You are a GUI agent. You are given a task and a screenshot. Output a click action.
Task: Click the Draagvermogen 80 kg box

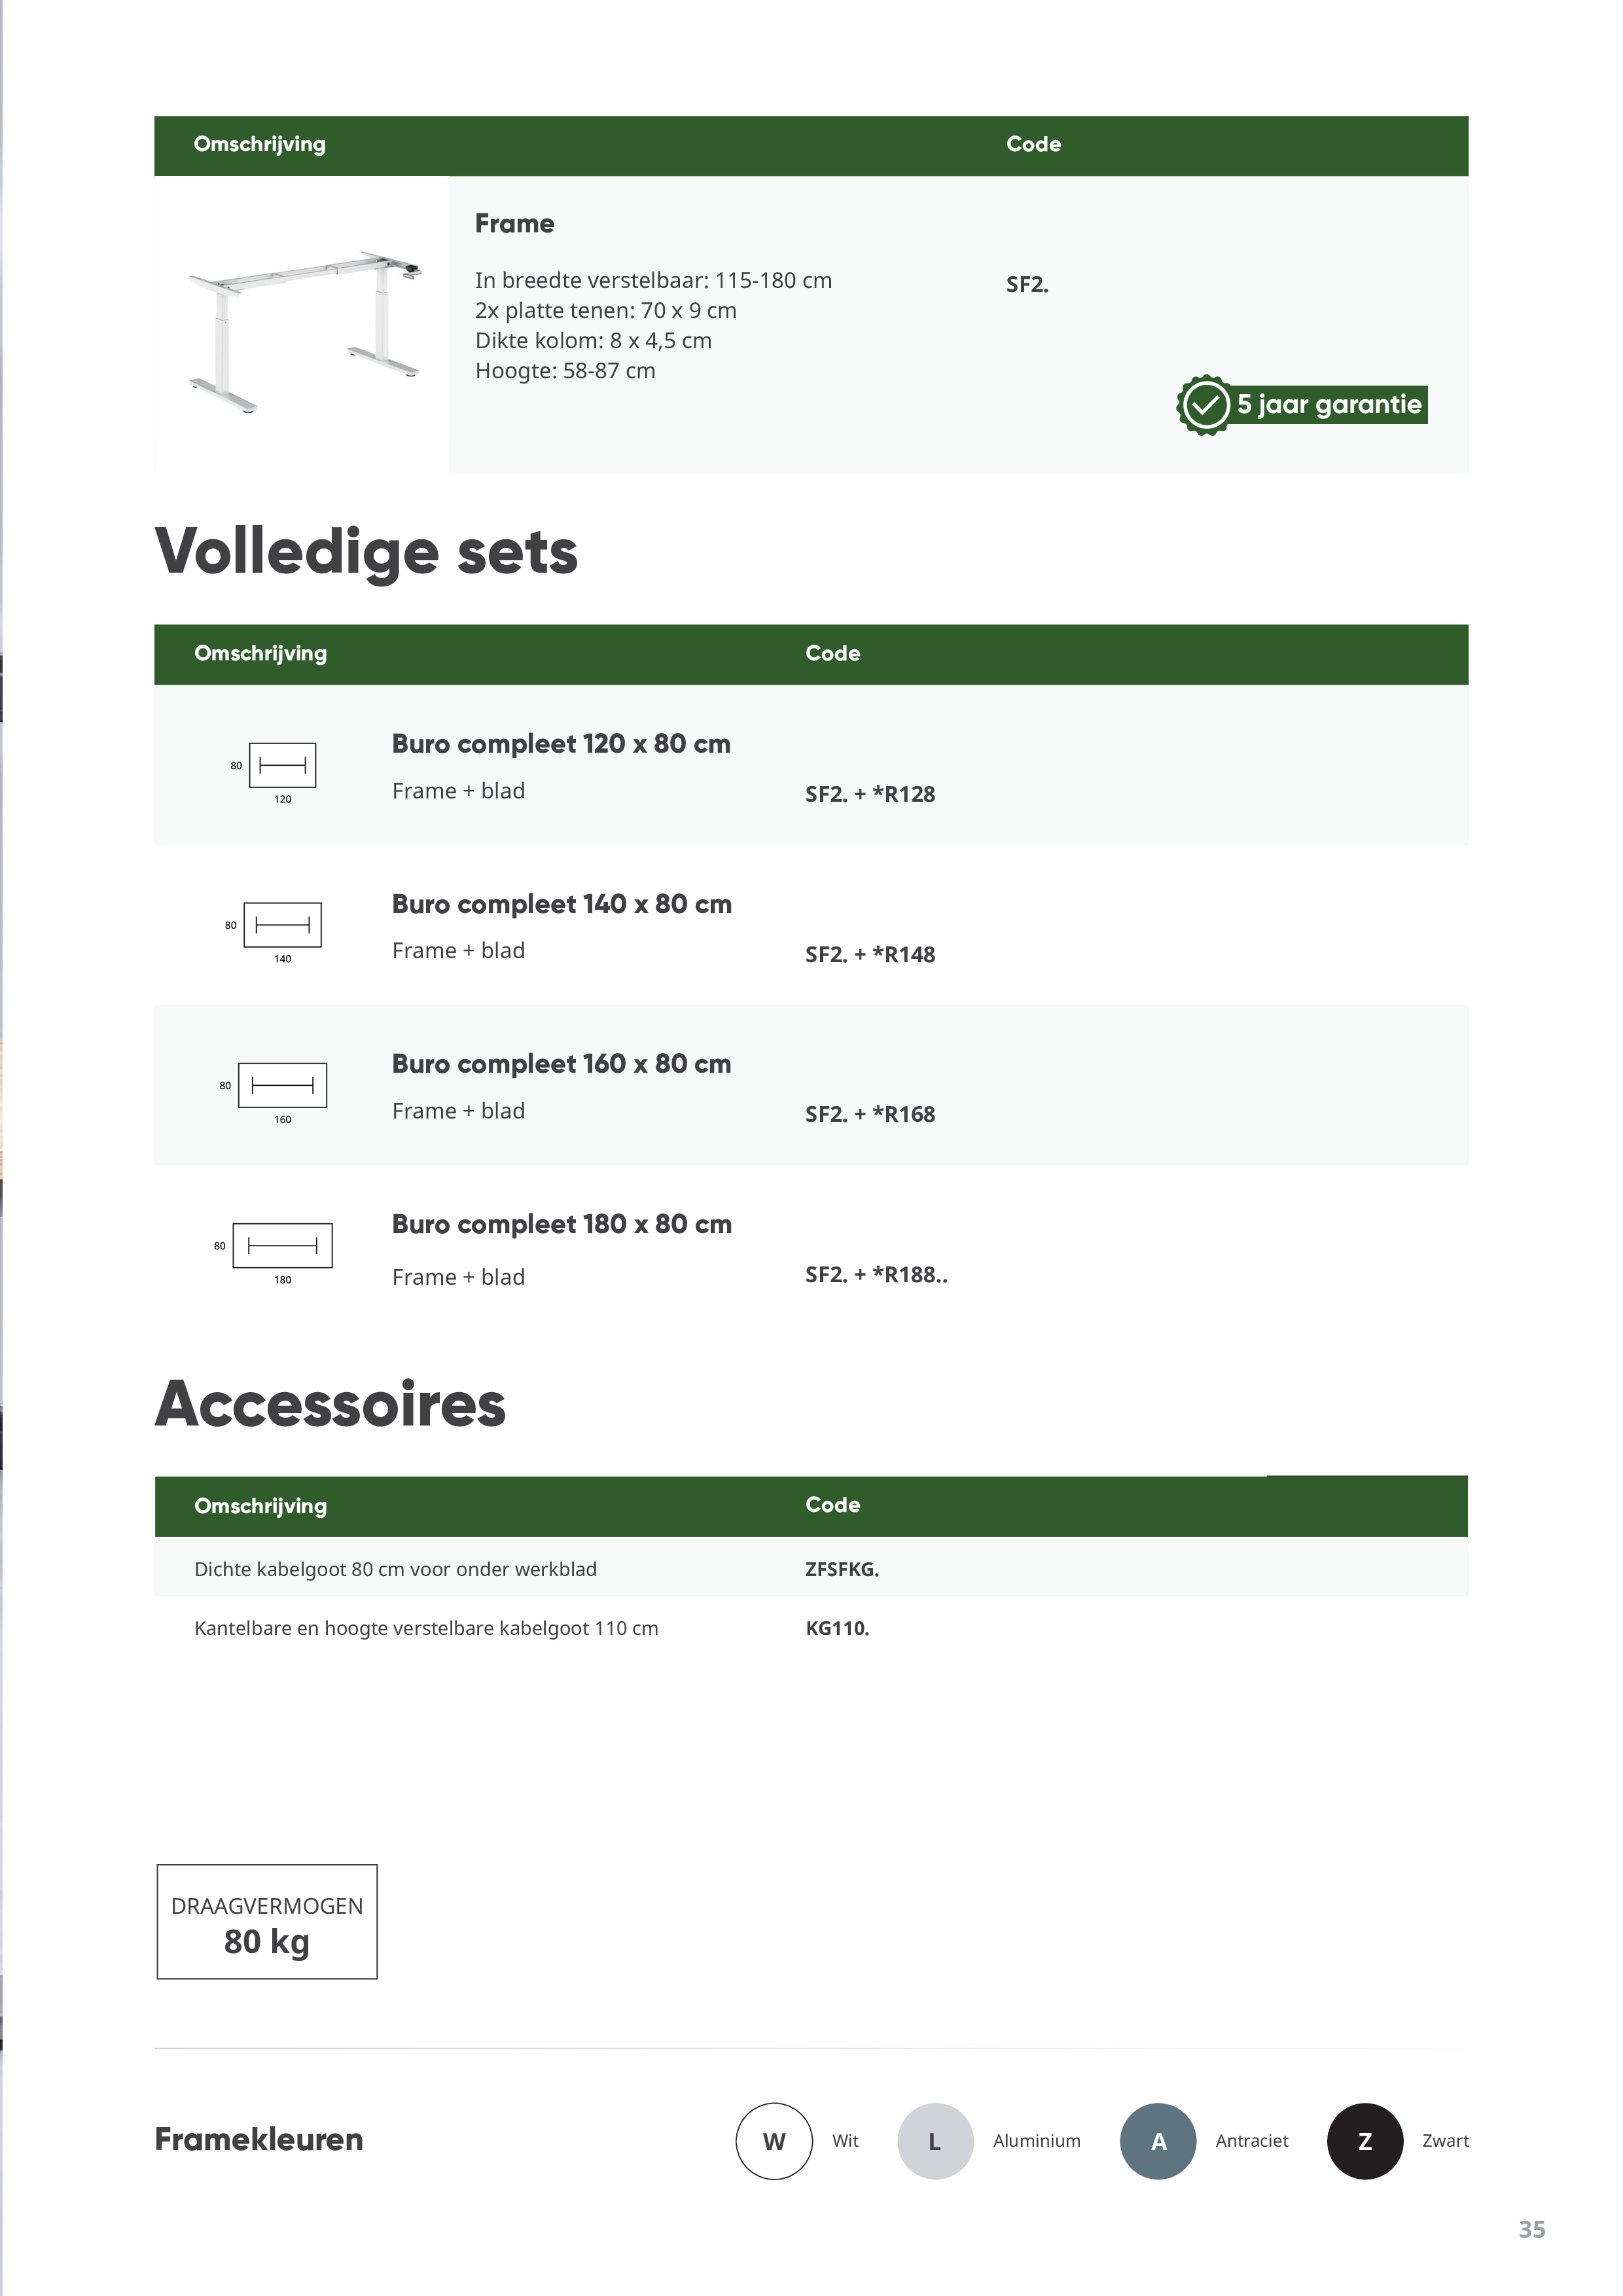coord(267,1921)
